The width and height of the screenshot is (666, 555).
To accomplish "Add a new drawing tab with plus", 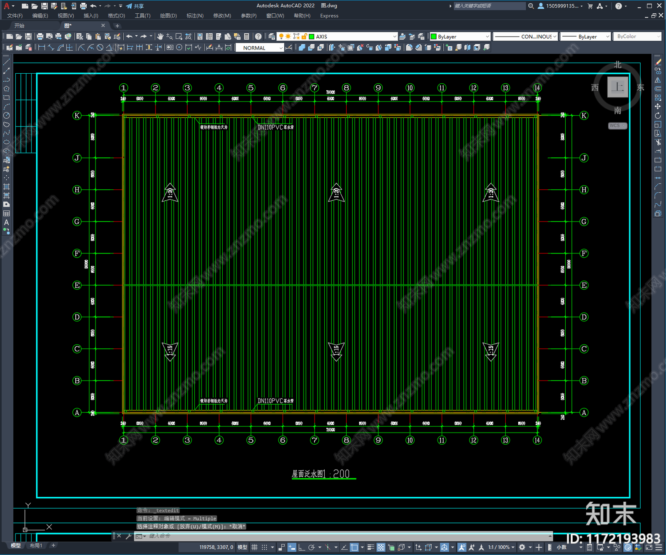I will coord(117,26).
